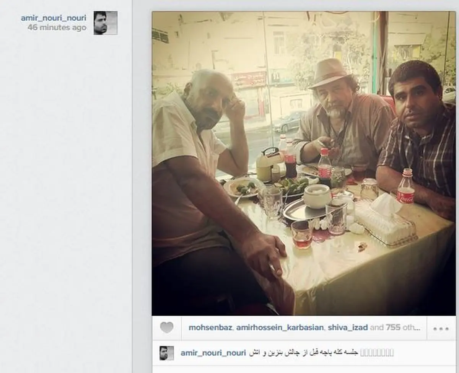This screenshot has width=459, height=373.
Task: Open the three-dot more options menu
Action: coord(441,329)
